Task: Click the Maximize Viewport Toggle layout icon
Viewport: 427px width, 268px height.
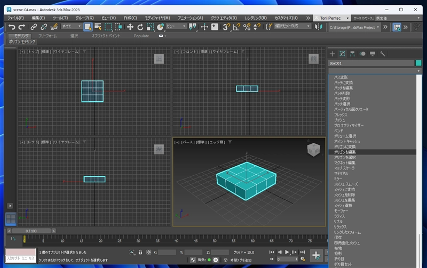Action: [11, 219]
